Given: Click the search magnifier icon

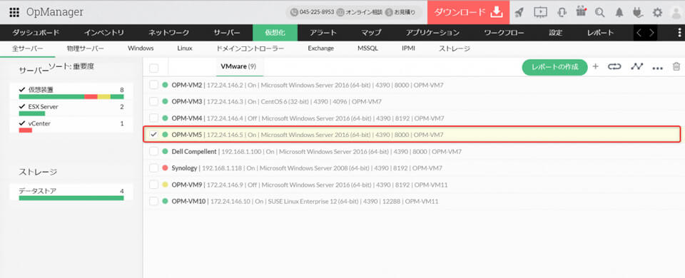Looking at the screenshot, I should [600, 13].
